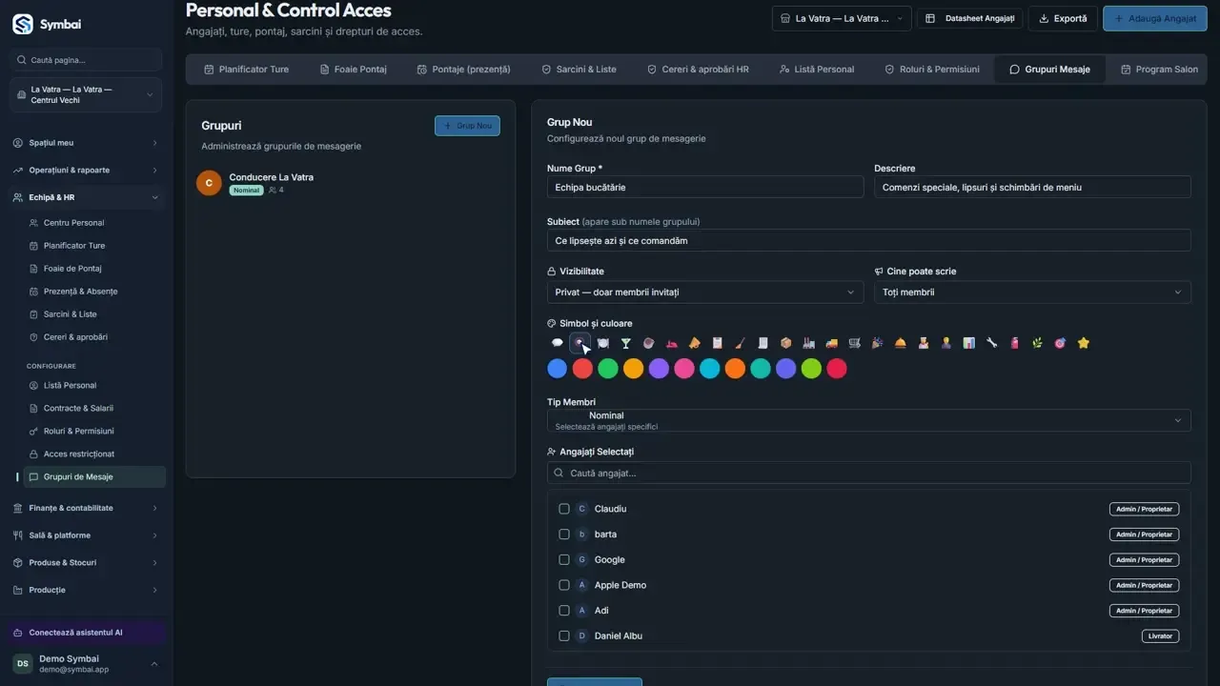This screenshot has width=1220, height=686.
Task: Open the Planificator Ture tab
Action: (246, 70)
